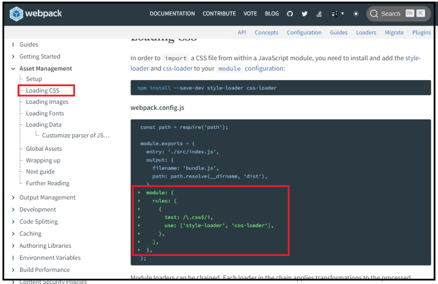Go to the Setup section

(x=34, y=79)
